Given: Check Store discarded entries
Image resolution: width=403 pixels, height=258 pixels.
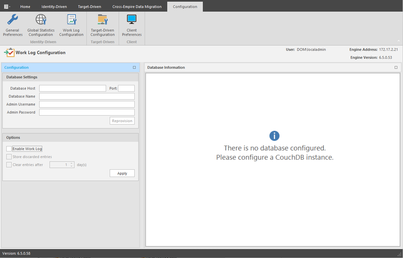Looking at the screenshot, I should coord(9,156).
